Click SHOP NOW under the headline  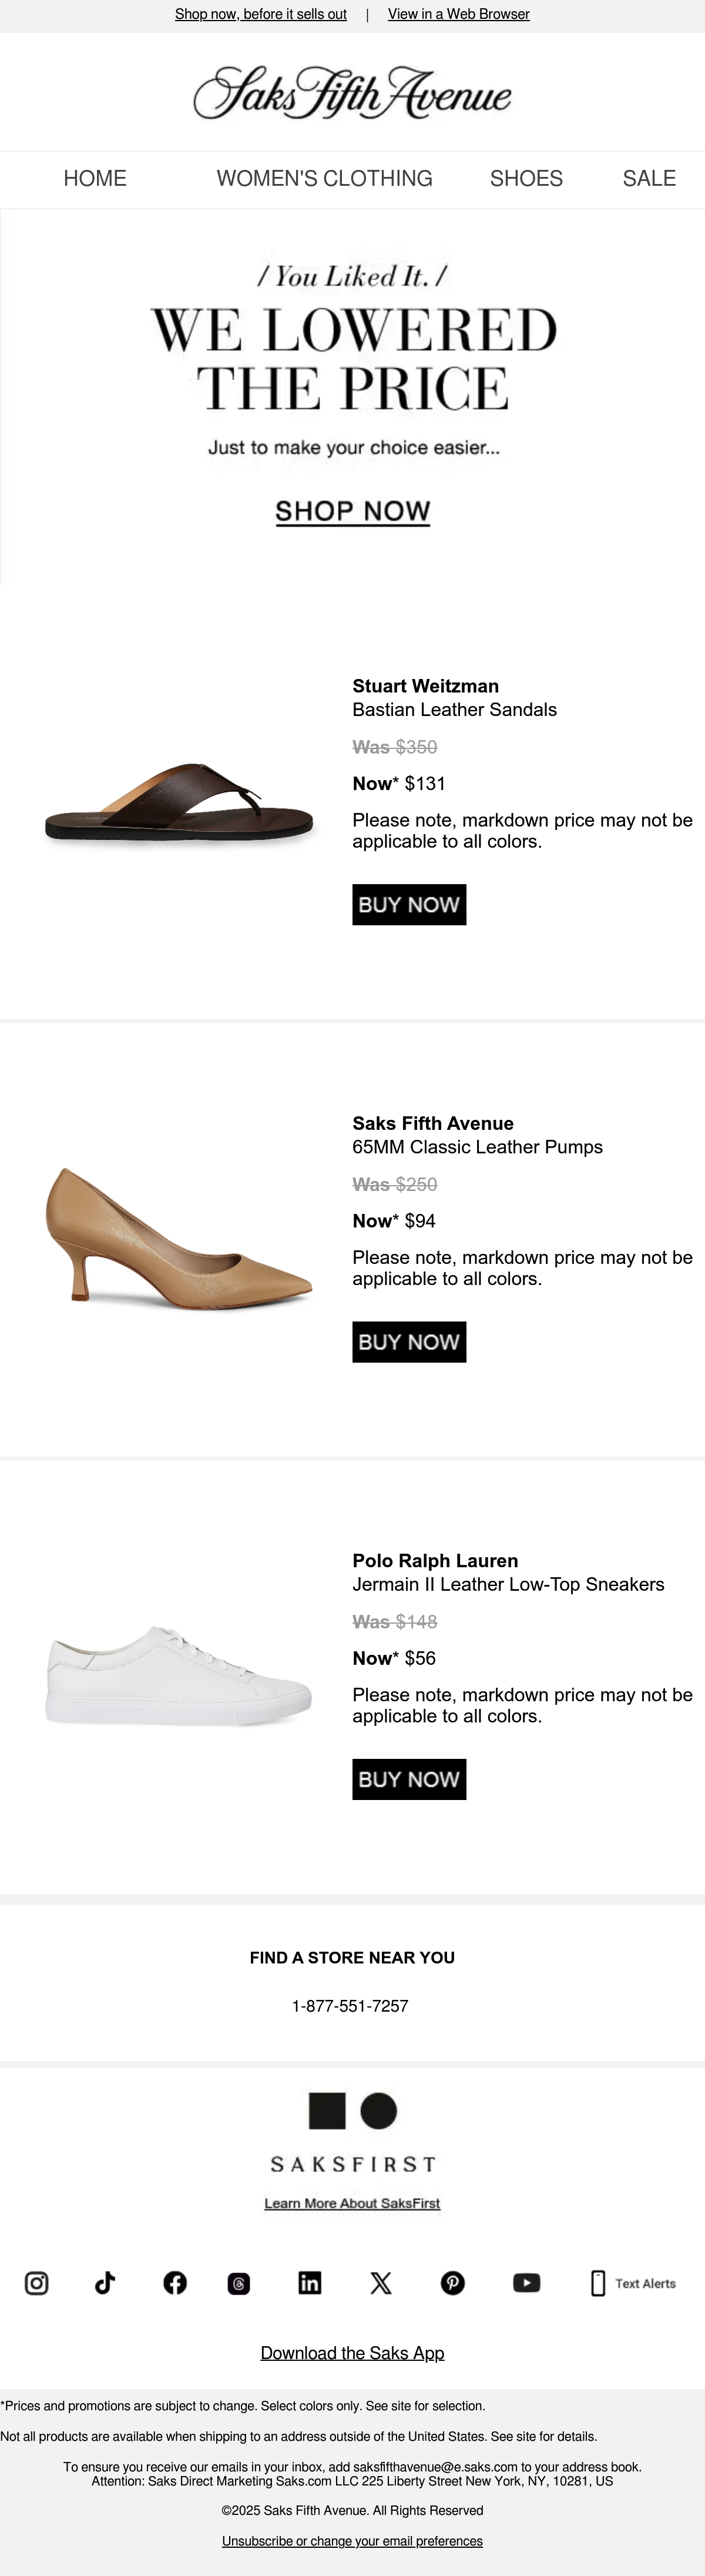(x=353, y=511)
